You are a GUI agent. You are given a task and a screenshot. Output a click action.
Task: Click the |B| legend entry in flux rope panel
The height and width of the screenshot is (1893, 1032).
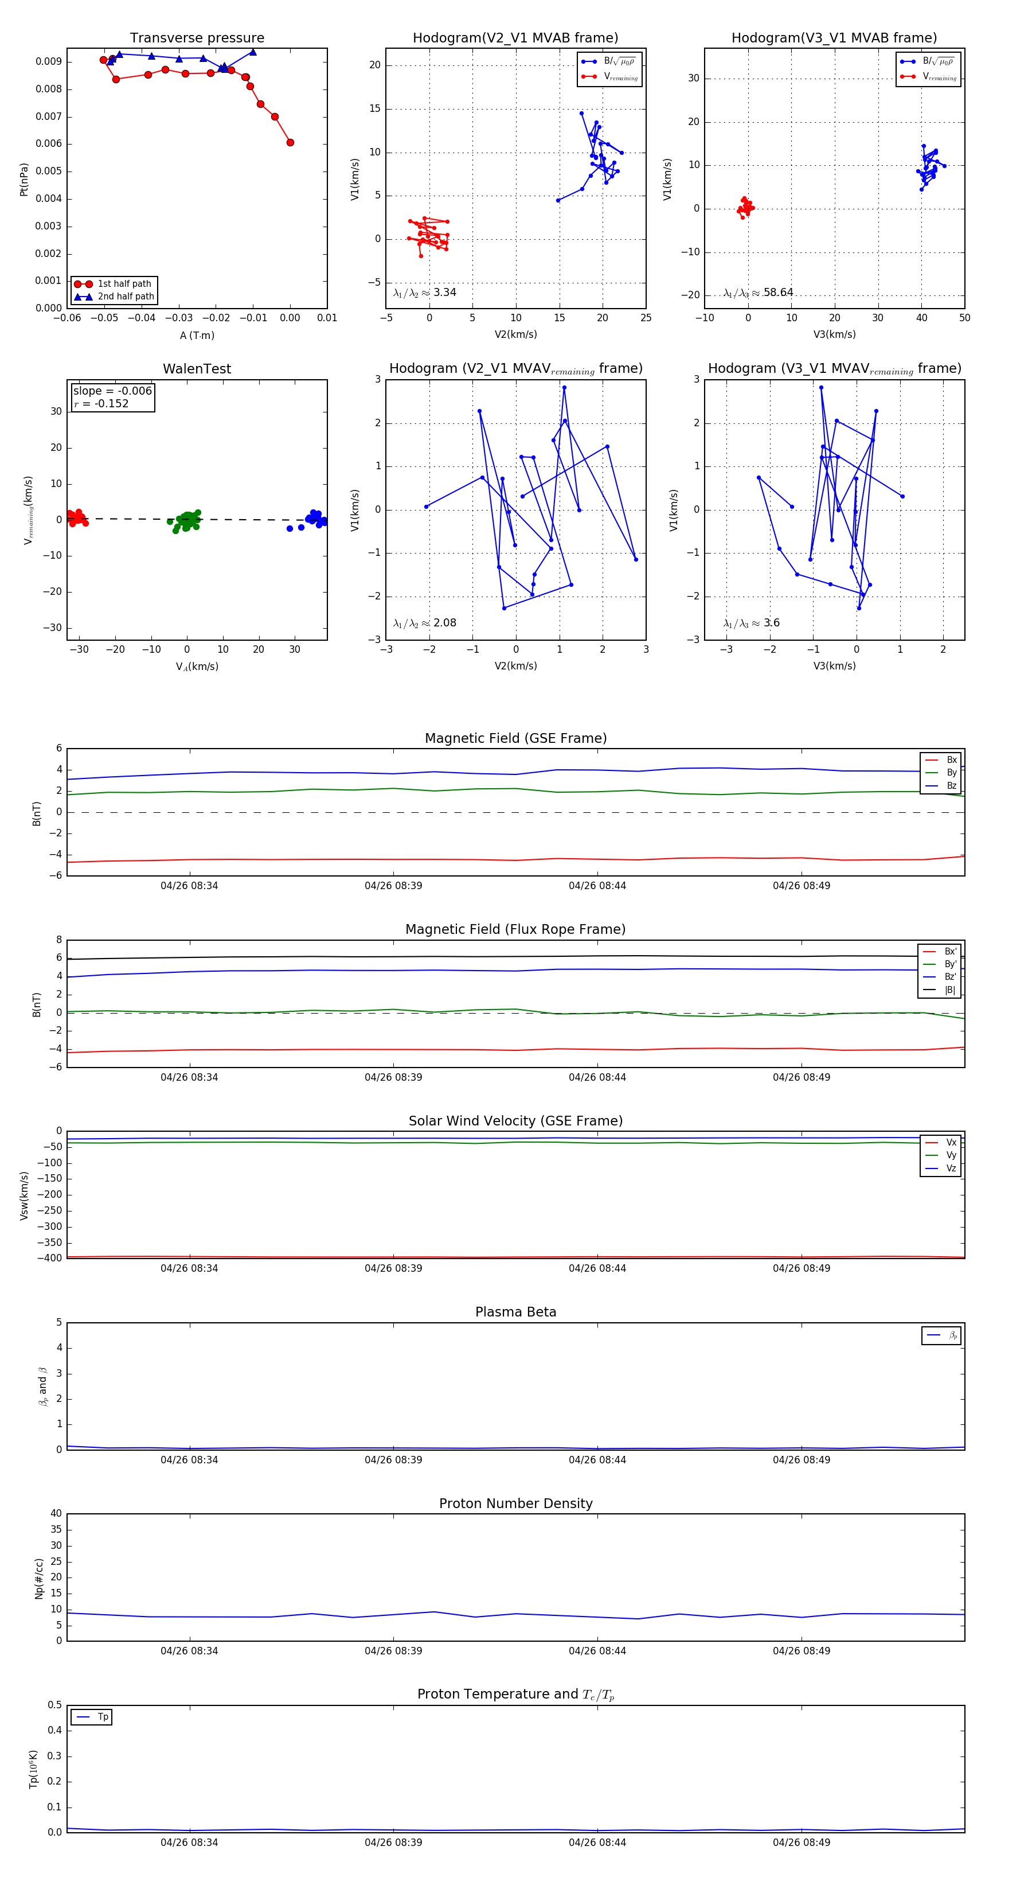pos(940,990)
